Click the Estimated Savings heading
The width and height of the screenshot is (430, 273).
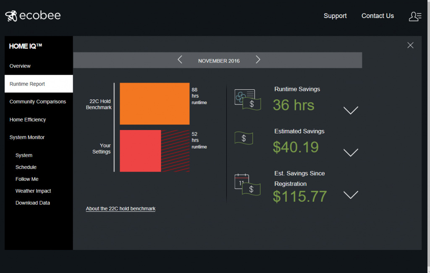pyautogui.click(x=299, y=131)
